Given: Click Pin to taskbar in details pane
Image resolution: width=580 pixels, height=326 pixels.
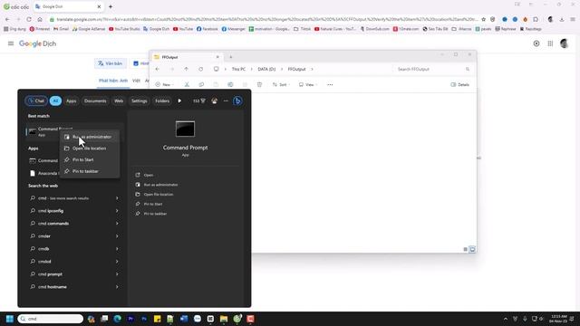Looking at the screenshot, I should [155, 214].
